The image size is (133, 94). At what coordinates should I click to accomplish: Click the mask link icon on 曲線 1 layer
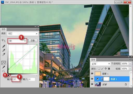(102, 79)
